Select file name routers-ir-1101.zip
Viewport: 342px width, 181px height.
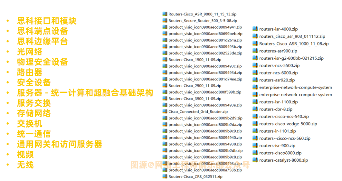[x=278, y=131]
